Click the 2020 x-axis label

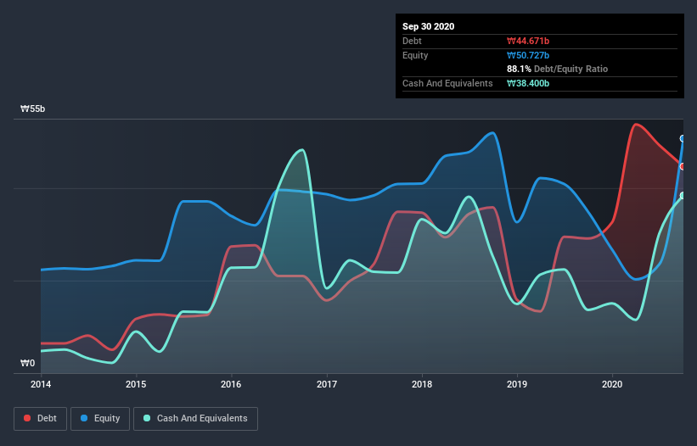coord(612,384)
